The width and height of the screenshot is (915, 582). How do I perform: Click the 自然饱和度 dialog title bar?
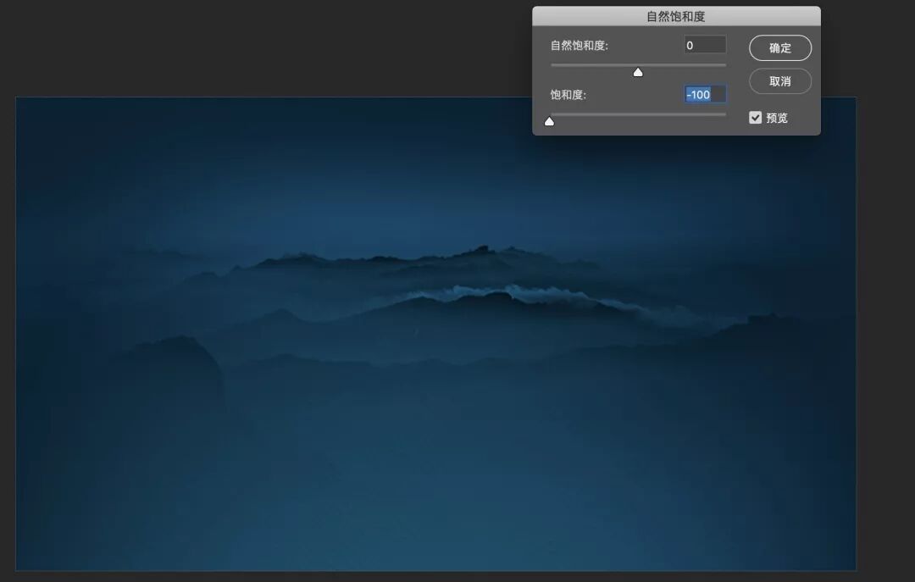click(676, 16)
